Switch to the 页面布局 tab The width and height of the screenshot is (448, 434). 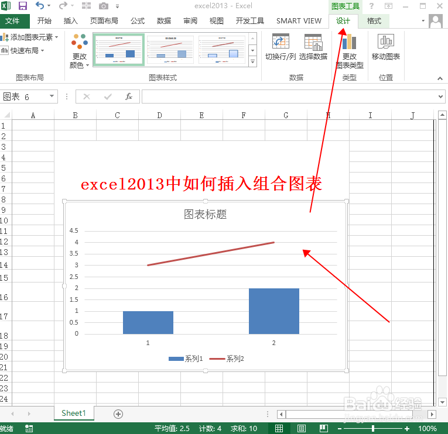[104, 21]
